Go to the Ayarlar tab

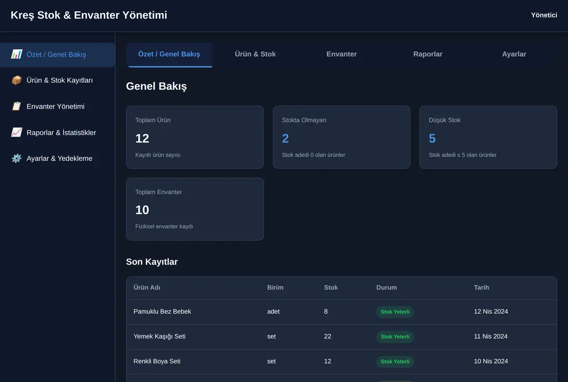tap(514, 55)
